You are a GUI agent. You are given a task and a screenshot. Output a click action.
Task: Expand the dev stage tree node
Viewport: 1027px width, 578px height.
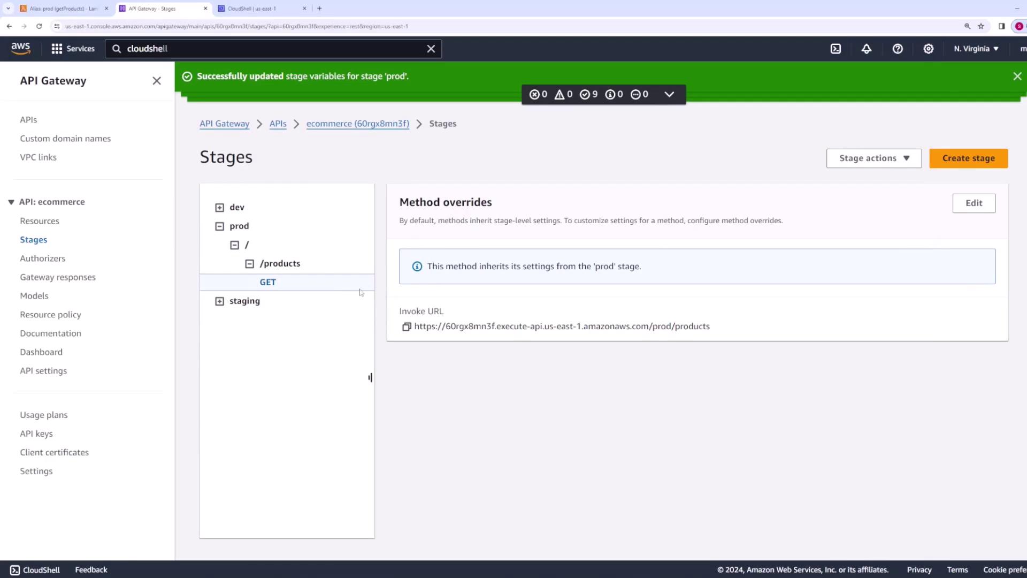tap(219, 208)
